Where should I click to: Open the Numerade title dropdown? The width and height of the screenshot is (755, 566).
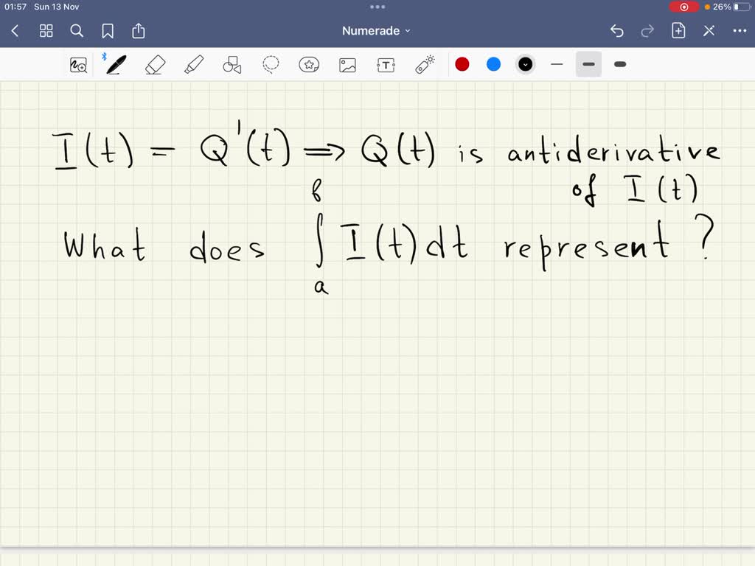pos(377,30)
